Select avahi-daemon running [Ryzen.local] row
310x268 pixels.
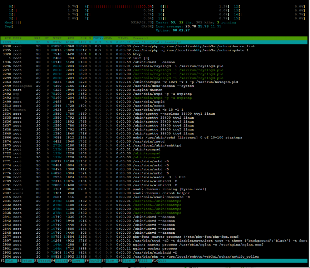[x=154, y=189]
